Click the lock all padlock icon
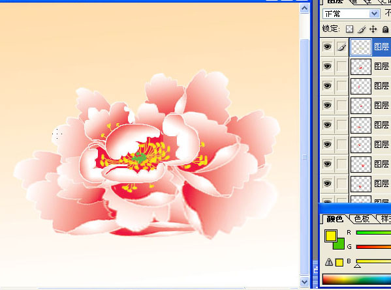The height and width of the screenshot is (290, 391). click(385, 29)
